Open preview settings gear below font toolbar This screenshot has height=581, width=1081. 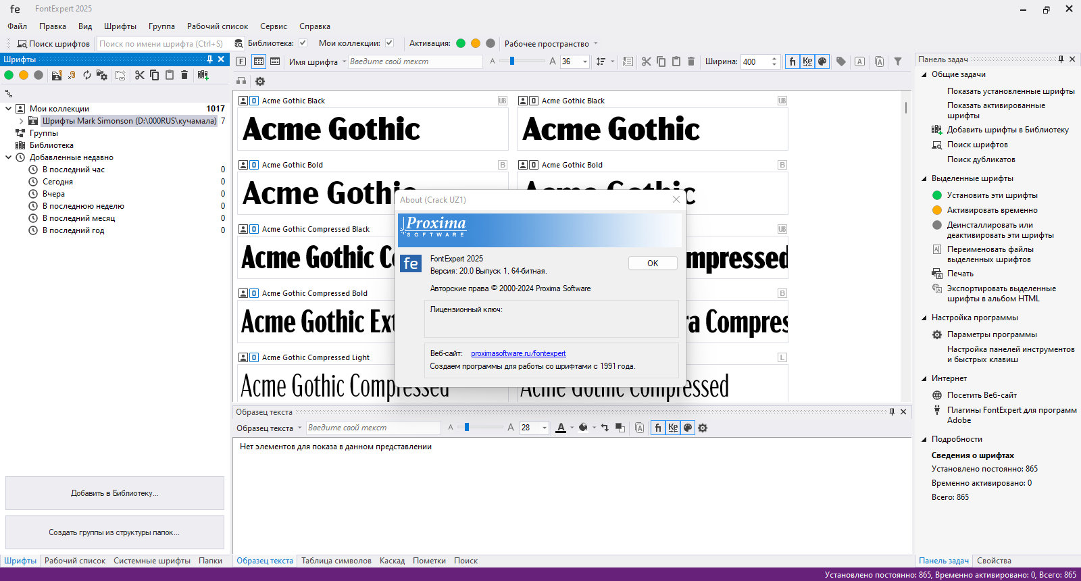point(260,81)
